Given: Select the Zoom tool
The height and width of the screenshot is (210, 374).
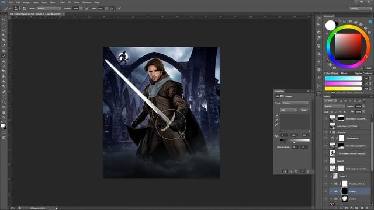Looking at the screenshot, I should tap(4, 118).
